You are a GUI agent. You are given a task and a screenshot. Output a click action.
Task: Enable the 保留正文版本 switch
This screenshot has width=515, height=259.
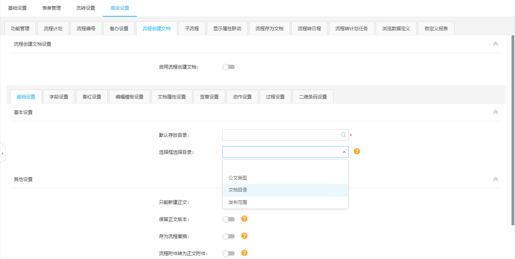pos(228,219)
